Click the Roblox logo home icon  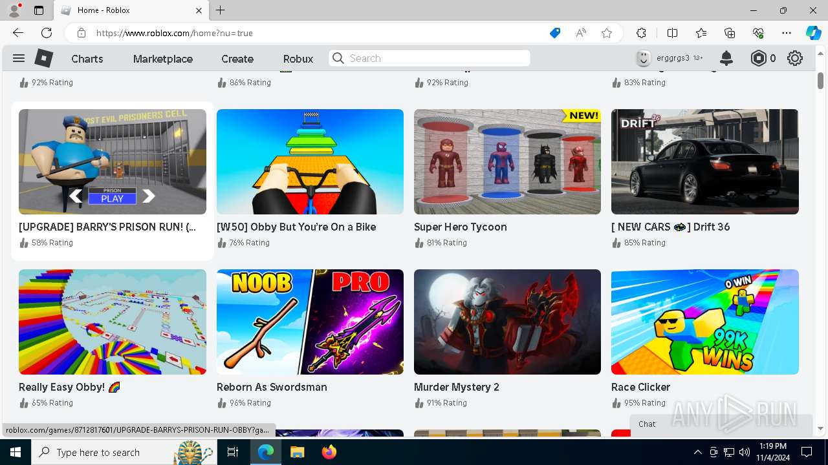click(x=43, y=58)
